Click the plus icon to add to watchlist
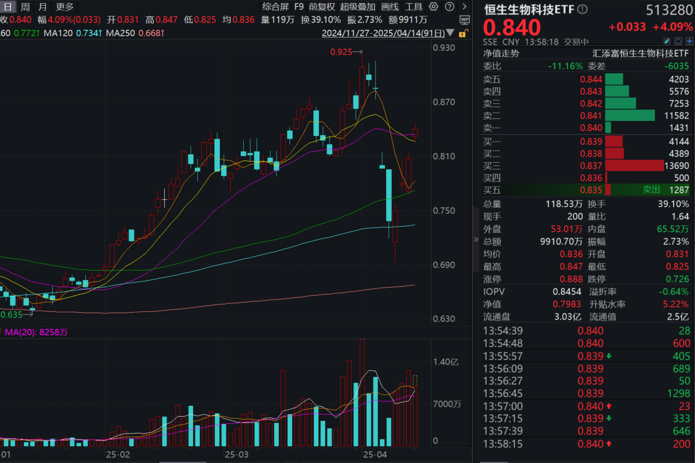The height and width of the screenshot is (463, 695). [689, 41]
